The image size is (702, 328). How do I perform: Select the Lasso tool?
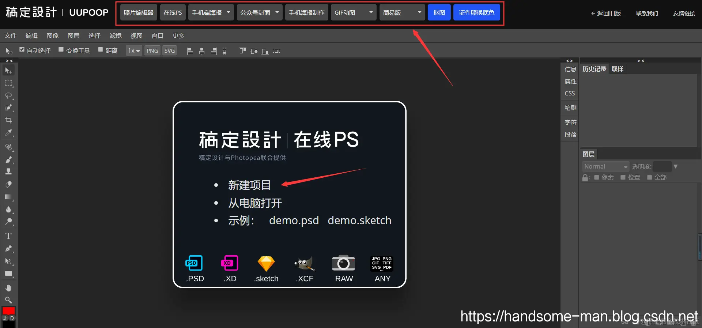pos(8,96)
